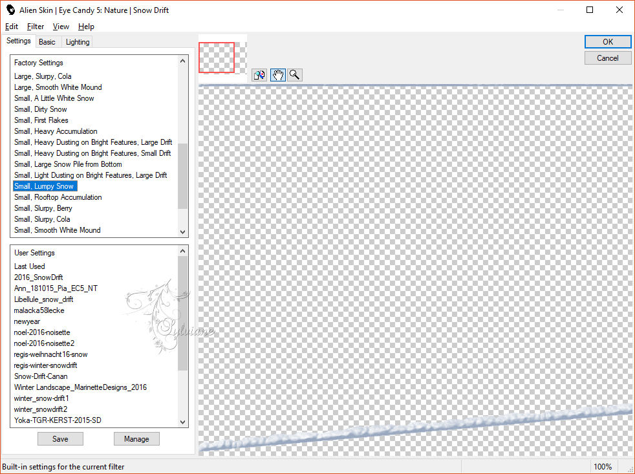Image resolution: width=635 pixels, height=474 pixels.
Task: Click the 'User Settings' list header
Action: (34, 252)
